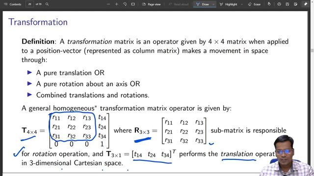Click the print icon

click(x=279, y=4)
